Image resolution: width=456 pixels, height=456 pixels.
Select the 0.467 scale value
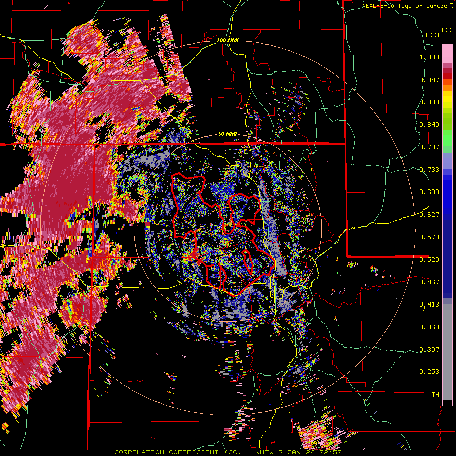point(429,282)
